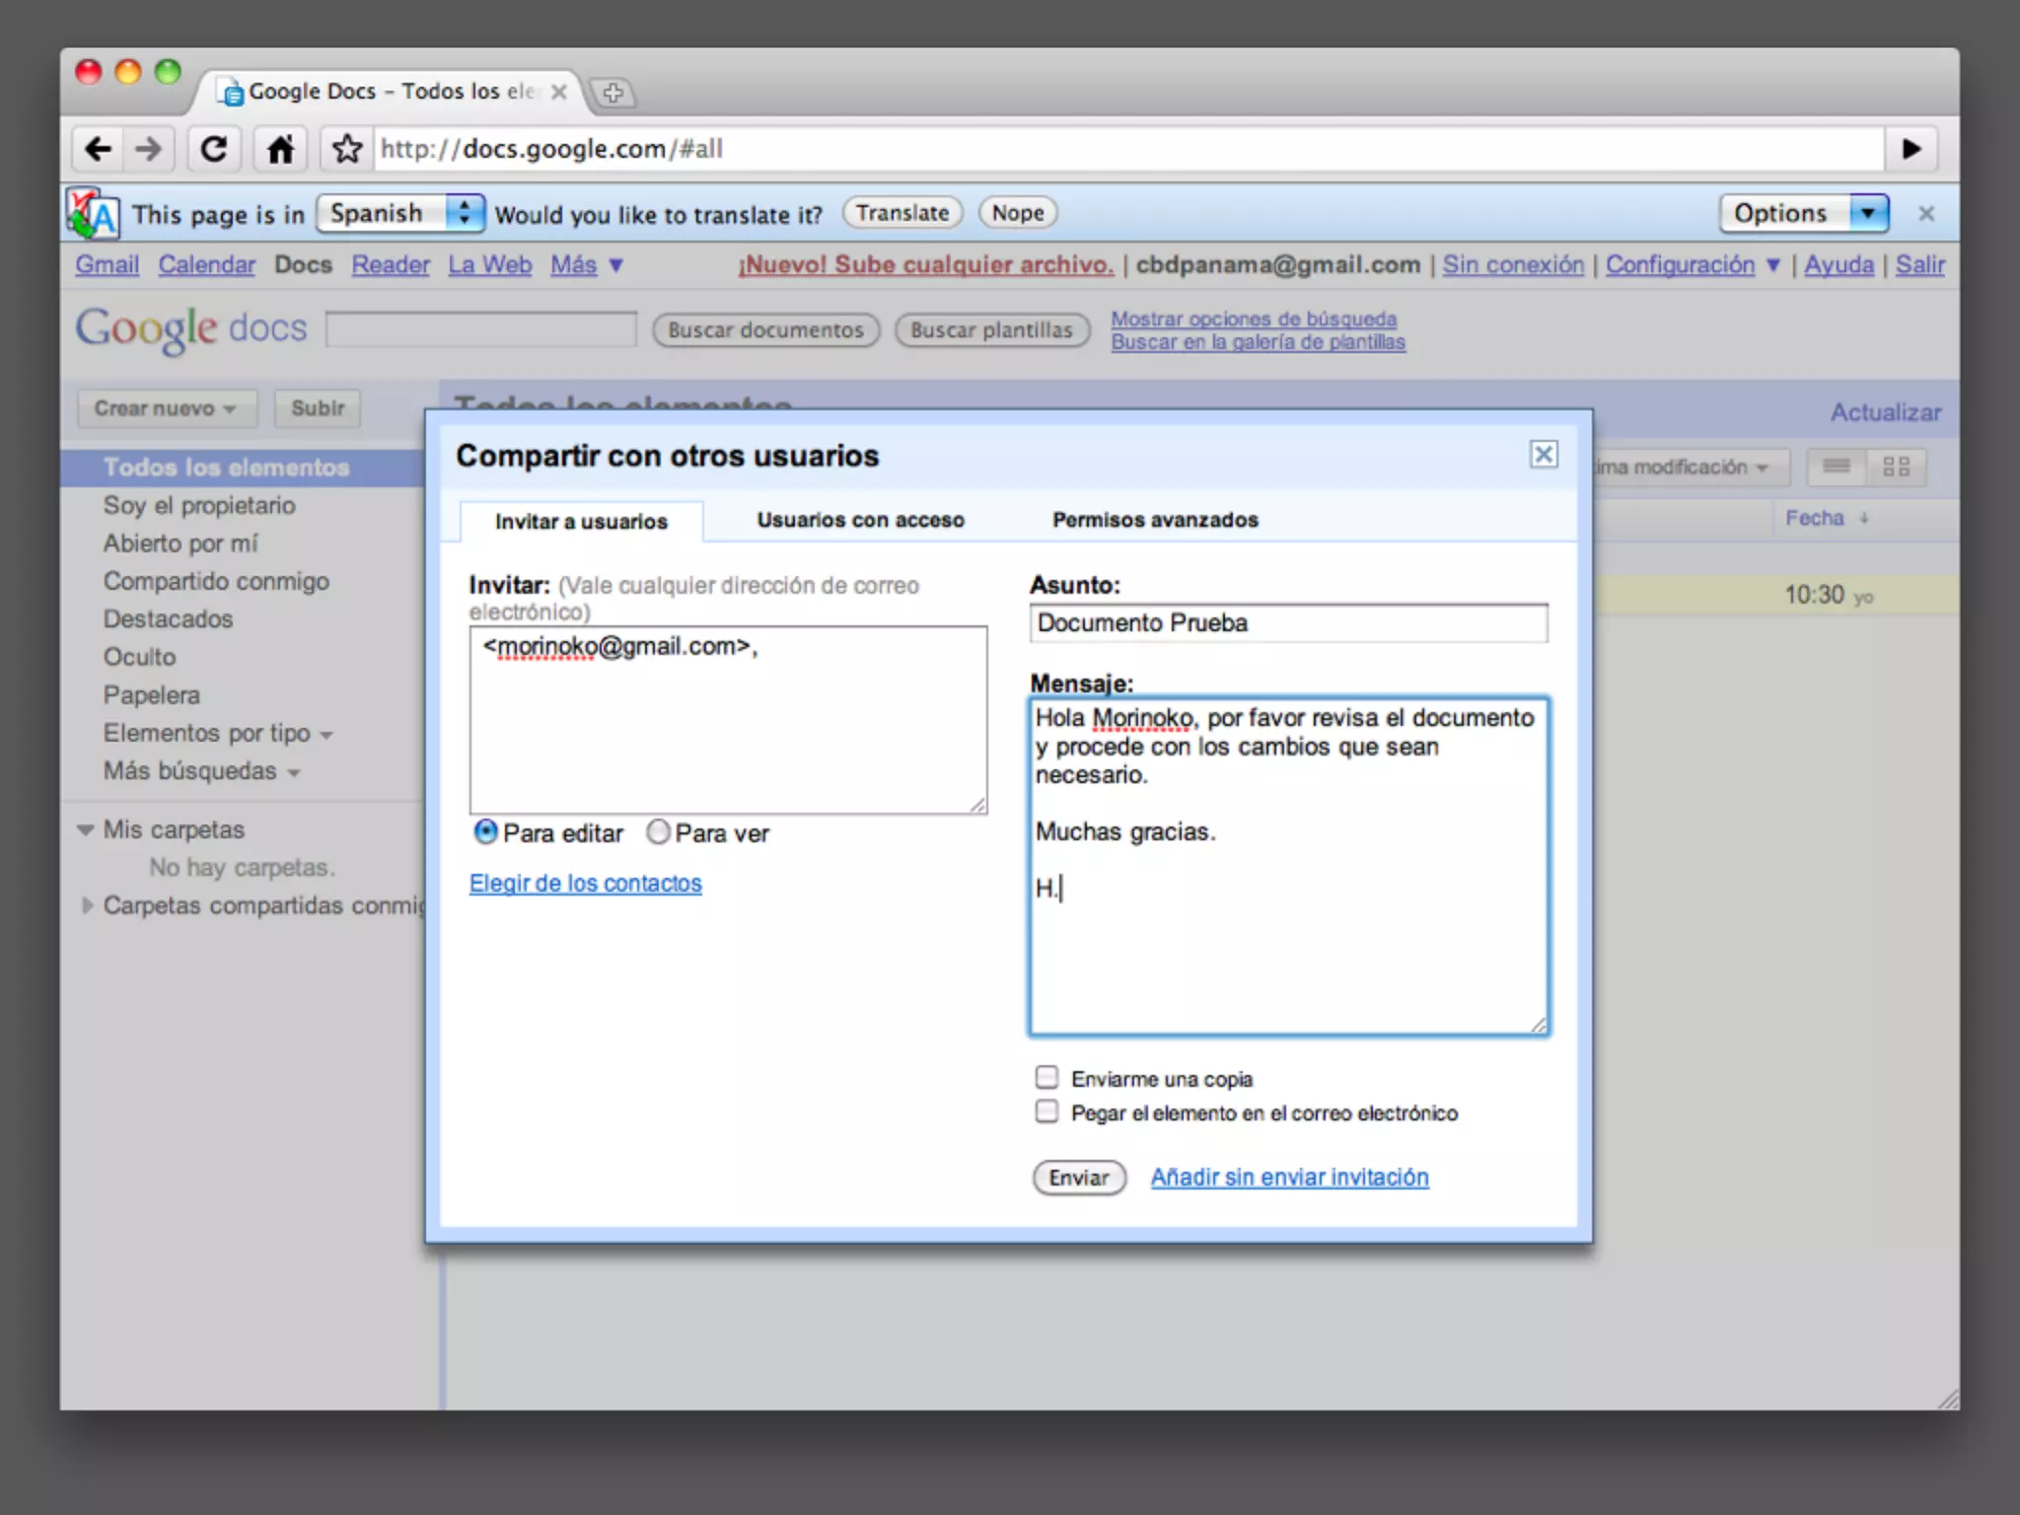2020x1515 pixels.
Task: Open a new tab with plus icon
Action: (613, 93)
